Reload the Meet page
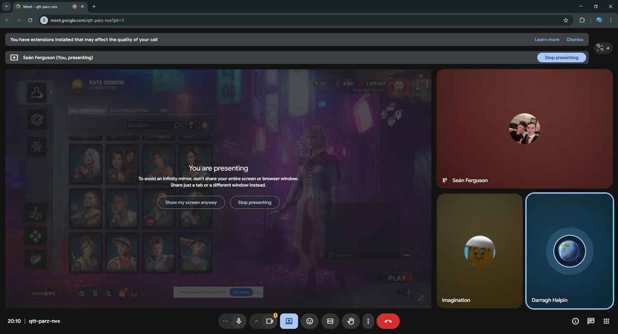This screenshot has height=334, width=618. tap(30, 20)
